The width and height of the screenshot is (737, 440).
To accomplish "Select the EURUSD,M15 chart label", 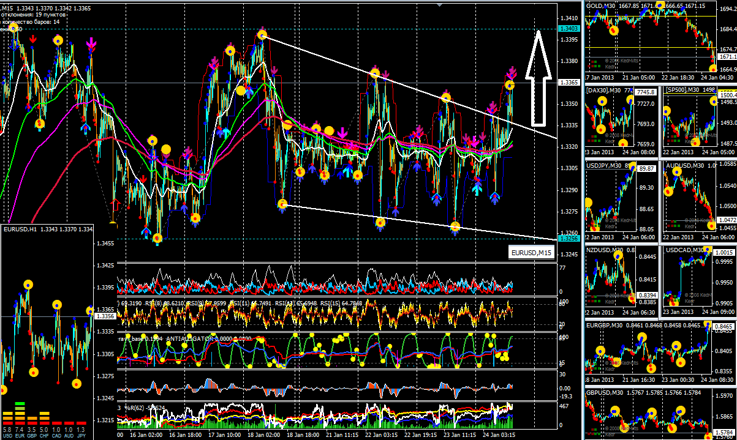I will (532, 252).
